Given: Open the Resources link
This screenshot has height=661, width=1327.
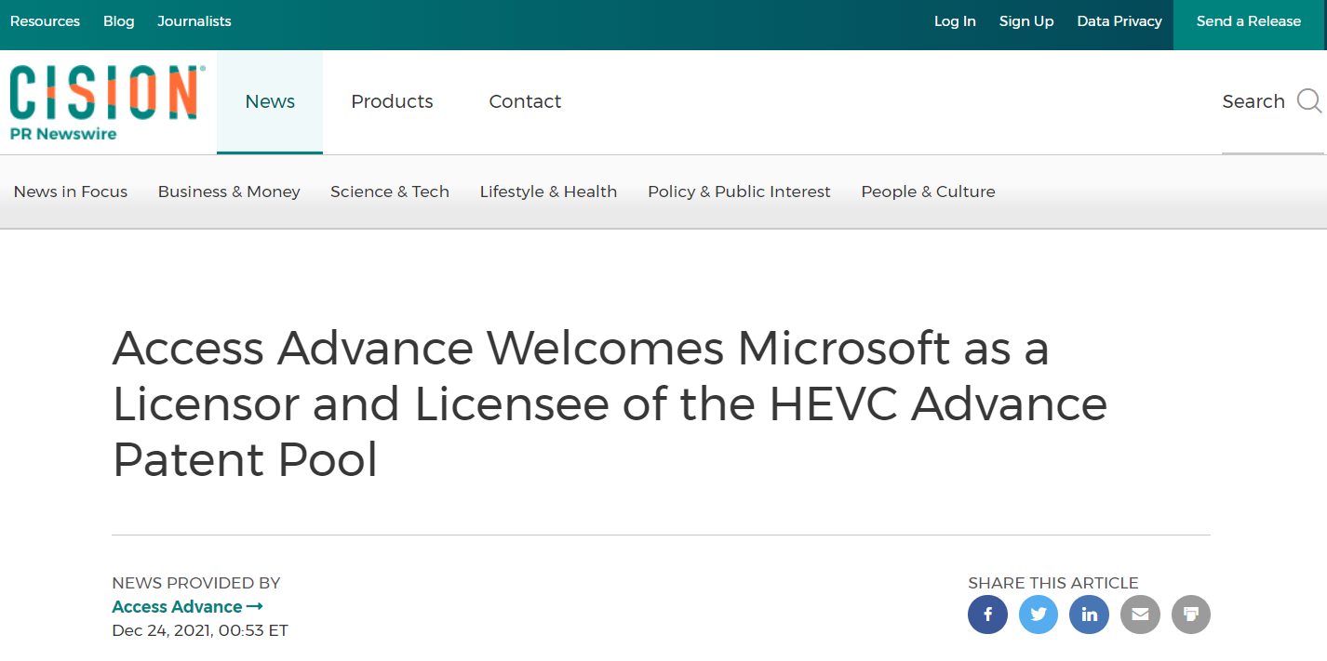Looking at the screenshot, I should 45,21.
